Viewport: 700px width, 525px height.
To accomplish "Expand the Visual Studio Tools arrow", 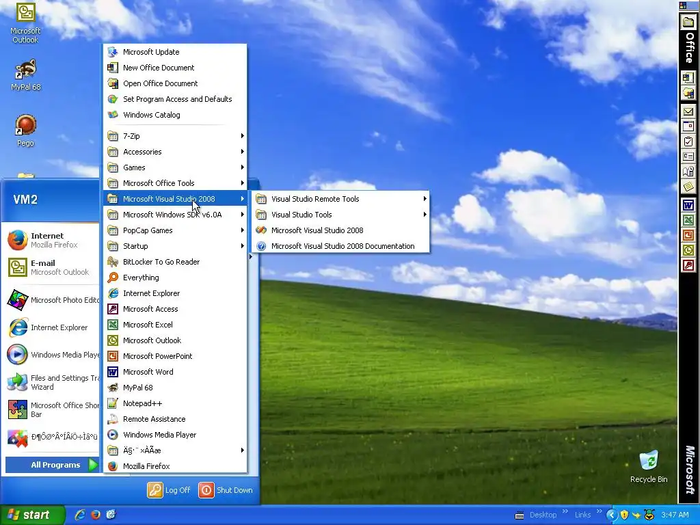I will pos(425,215).
